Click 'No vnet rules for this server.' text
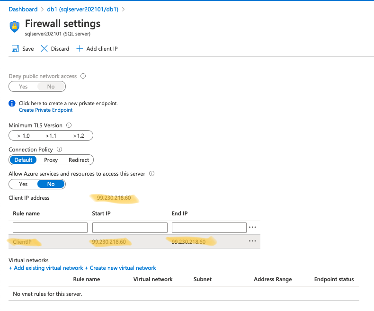 [47, 294]
